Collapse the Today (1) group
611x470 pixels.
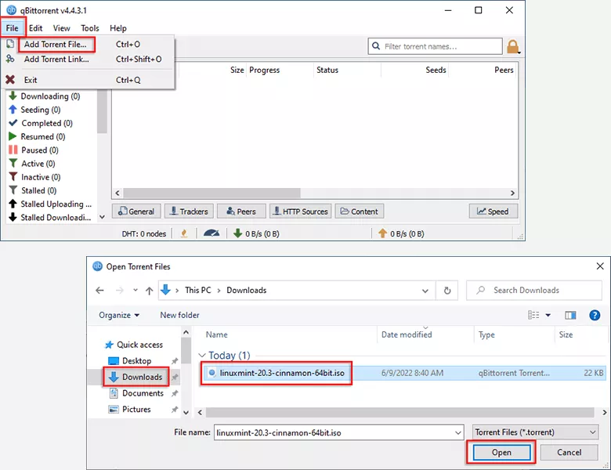[x=202, y=356]
